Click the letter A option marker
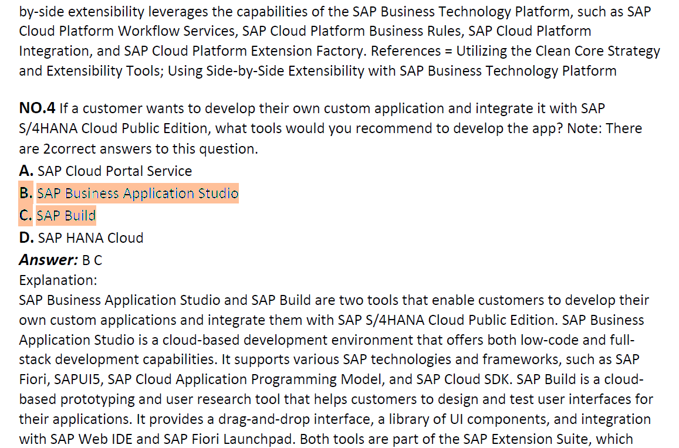 point(26,171)
